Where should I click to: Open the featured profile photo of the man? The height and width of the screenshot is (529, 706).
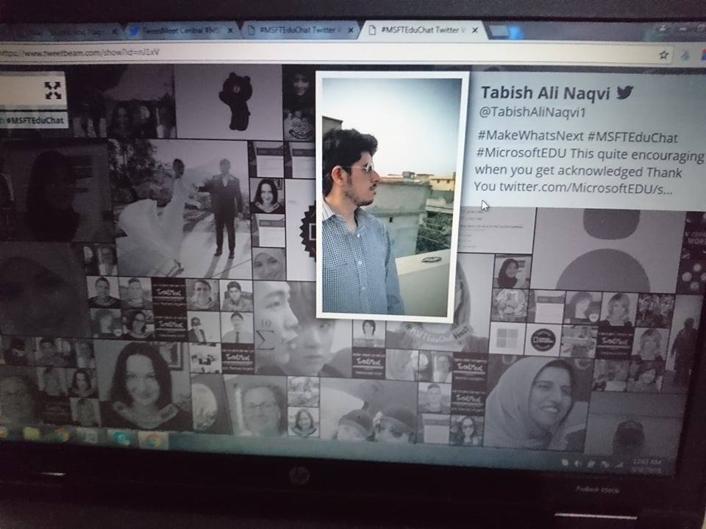pos(391,197)
